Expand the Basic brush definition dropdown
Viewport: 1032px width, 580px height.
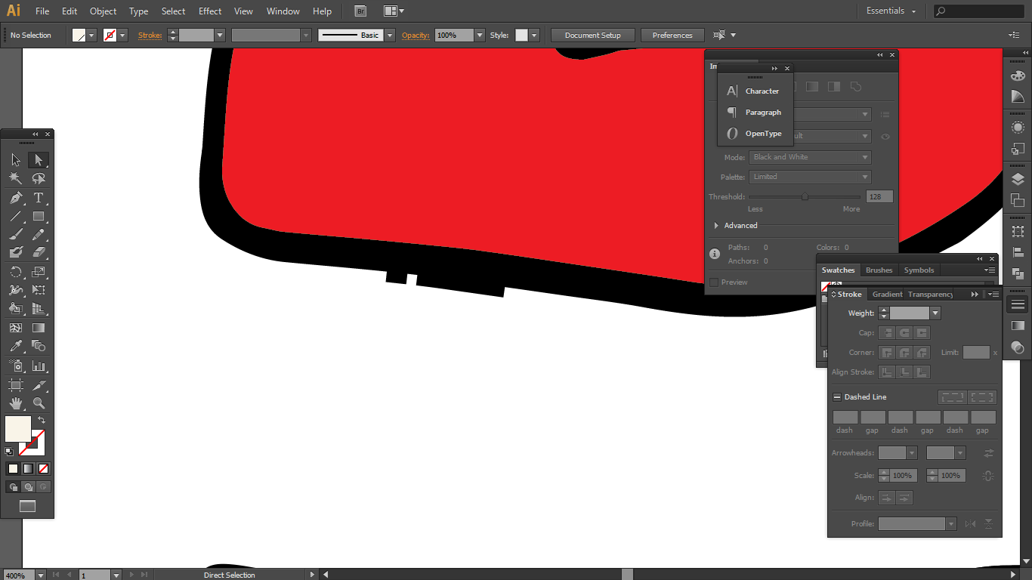[x=390, y=35]
